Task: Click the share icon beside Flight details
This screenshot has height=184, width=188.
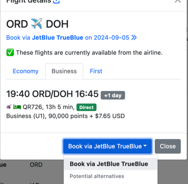Action: tap(56, 2)
